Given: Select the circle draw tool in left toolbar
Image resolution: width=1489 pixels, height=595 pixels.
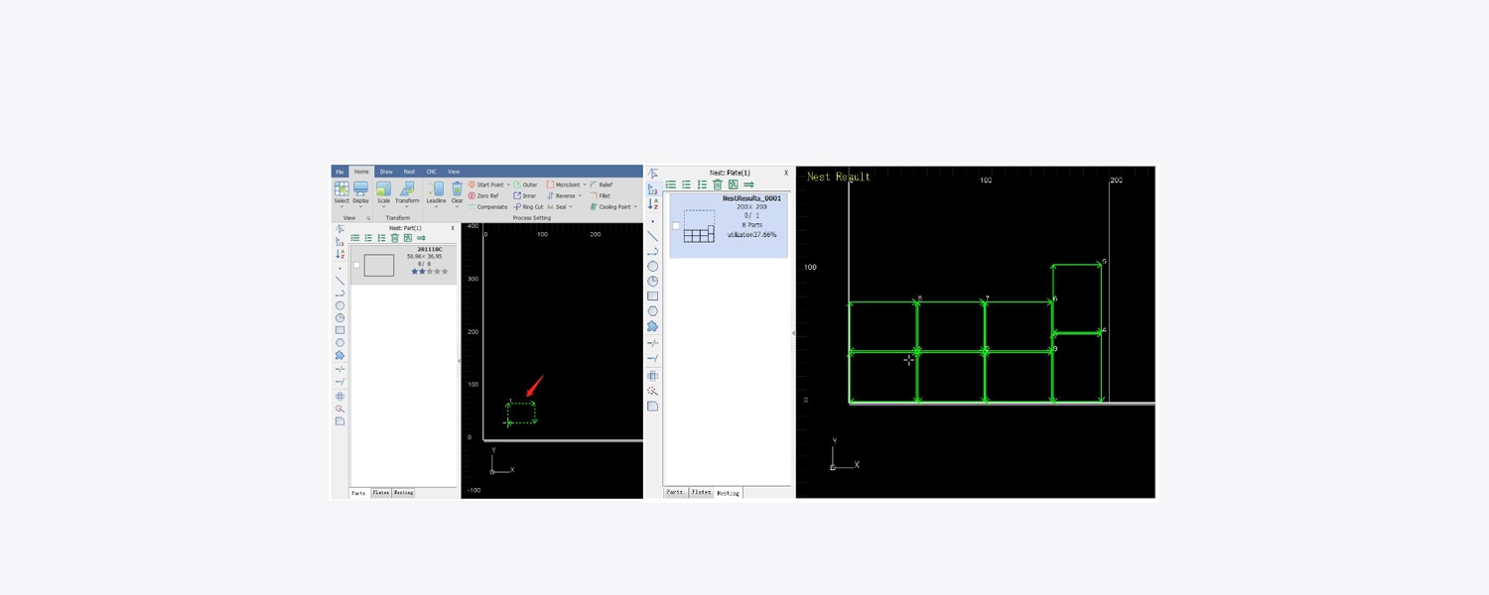Looking at the screenshot, I should click(x=339, y=305).
